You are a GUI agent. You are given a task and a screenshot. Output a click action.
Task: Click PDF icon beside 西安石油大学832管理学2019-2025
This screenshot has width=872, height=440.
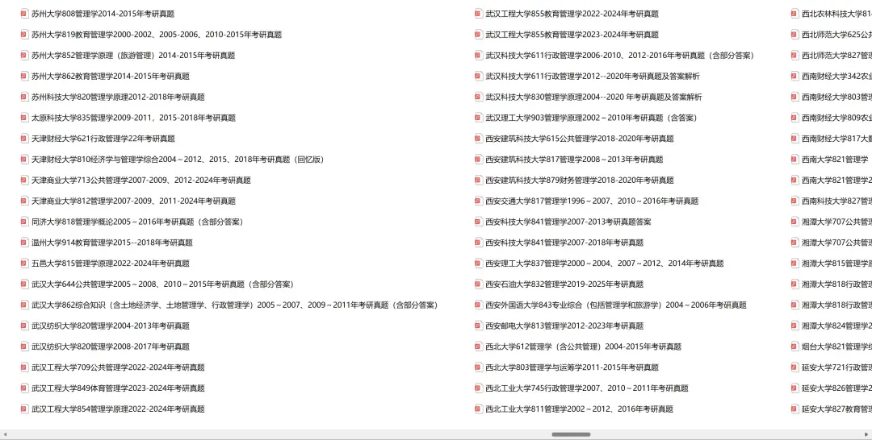479,284
